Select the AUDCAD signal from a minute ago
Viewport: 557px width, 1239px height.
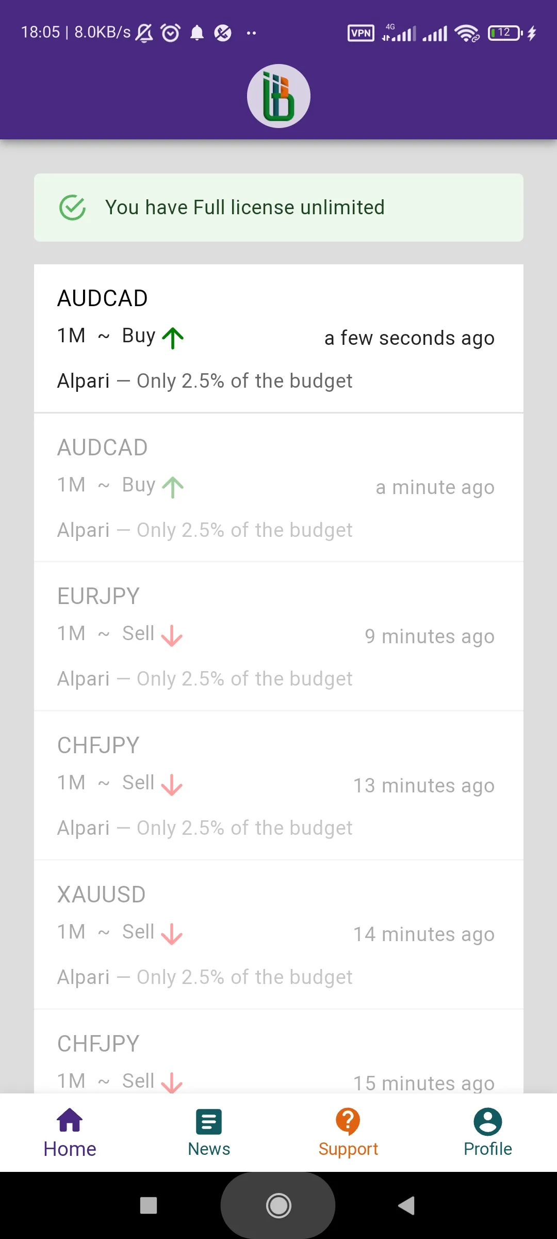click(x=278, y=487)
